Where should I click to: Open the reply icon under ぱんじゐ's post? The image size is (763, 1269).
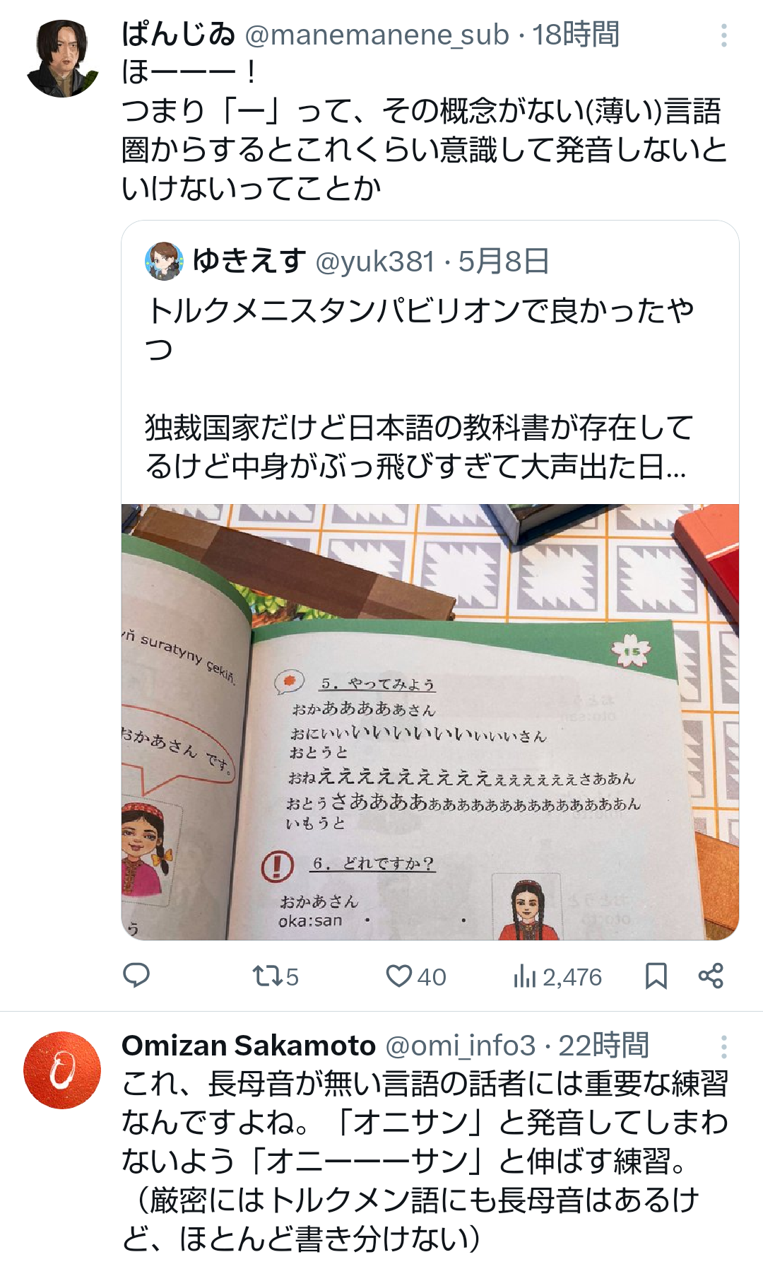point(136,976)
